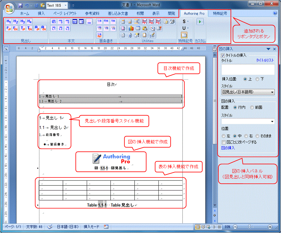This screenshot has height=233, width=281.
Task: Select the 前面 placement radio button
Action: (252, 107)
